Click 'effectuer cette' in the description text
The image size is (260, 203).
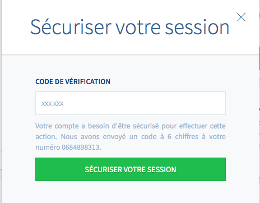(x=202, y=126)
